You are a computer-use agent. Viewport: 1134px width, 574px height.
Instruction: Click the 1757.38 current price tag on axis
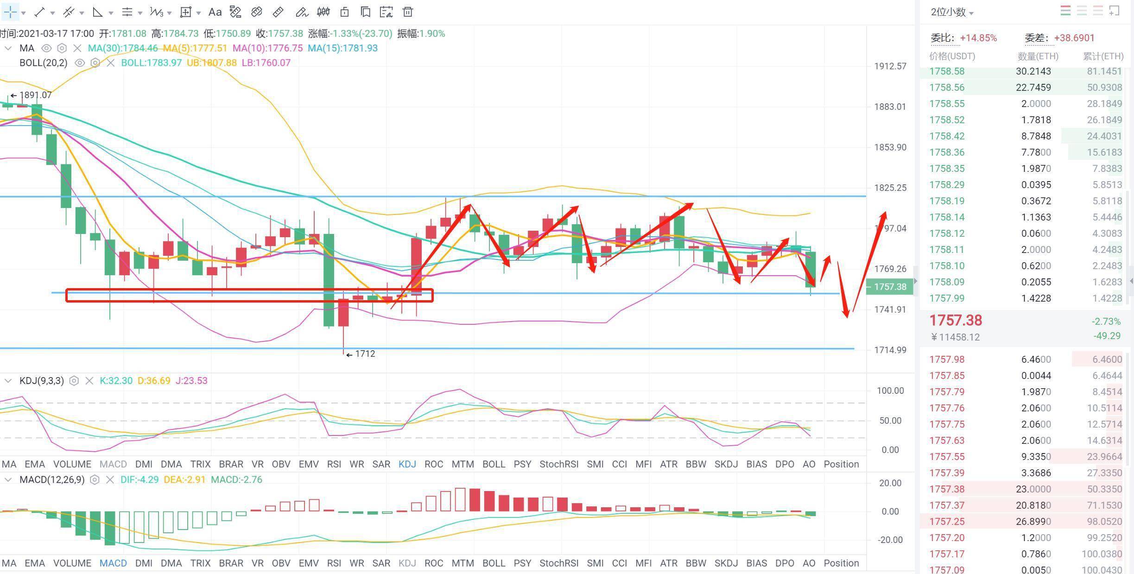889,287
